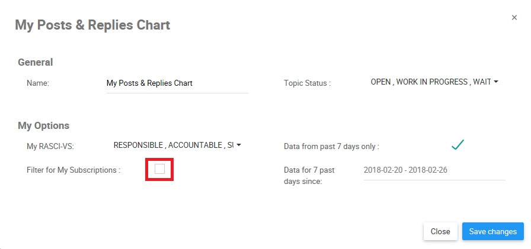Click the My Options section heading
This screenshot has width=531, height=249.
(x=44, y=125)
